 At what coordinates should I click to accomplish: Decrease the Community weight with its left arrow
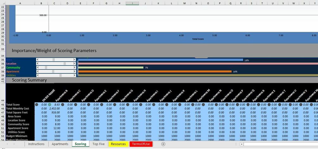38,67
